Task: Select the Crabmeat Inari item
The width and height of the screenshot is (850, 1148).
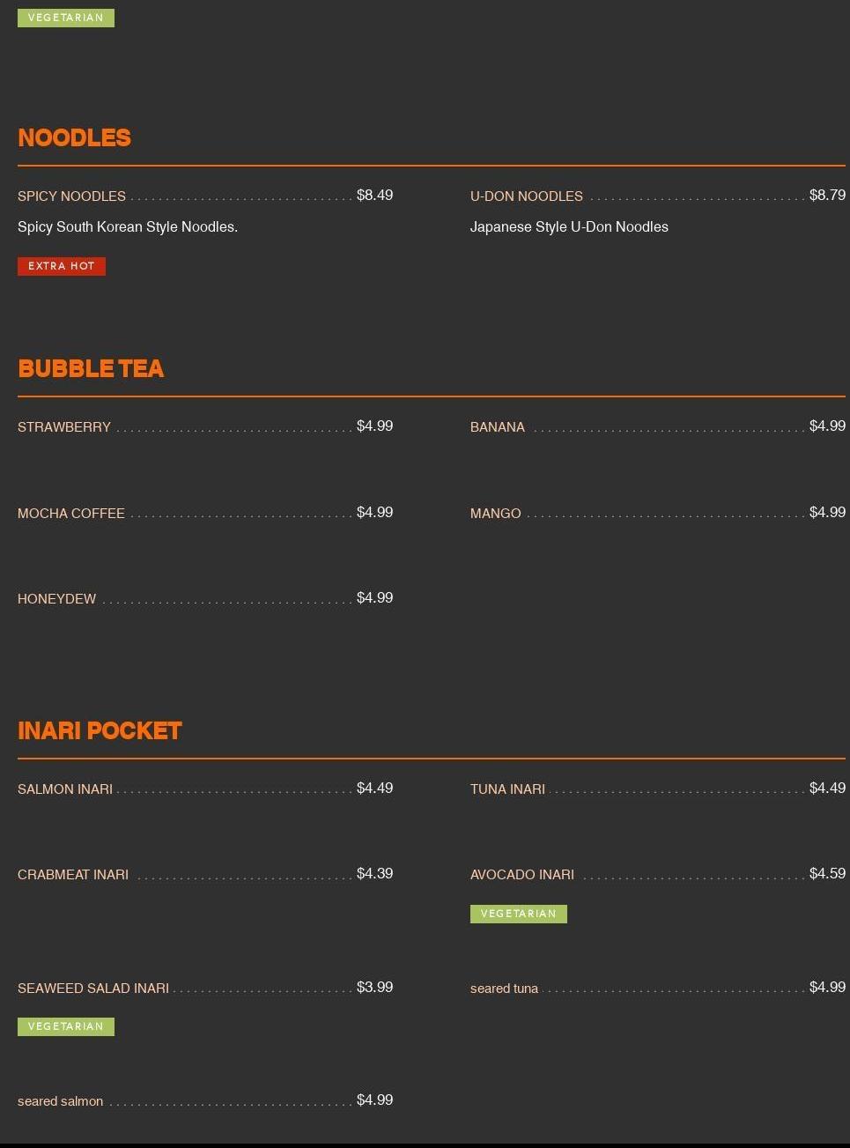Action: (x=73, y=875)
